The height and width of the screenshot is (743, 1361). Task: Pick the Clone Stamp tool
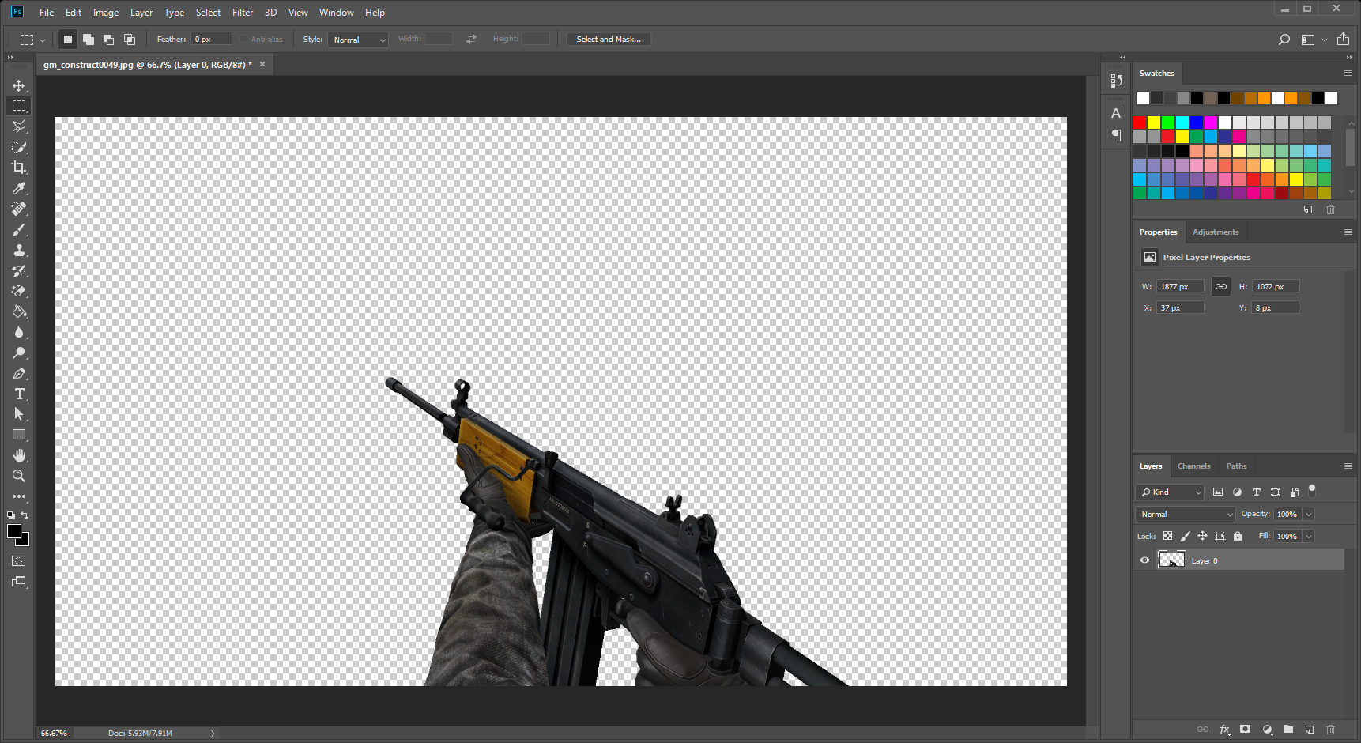tap(19, 250)
